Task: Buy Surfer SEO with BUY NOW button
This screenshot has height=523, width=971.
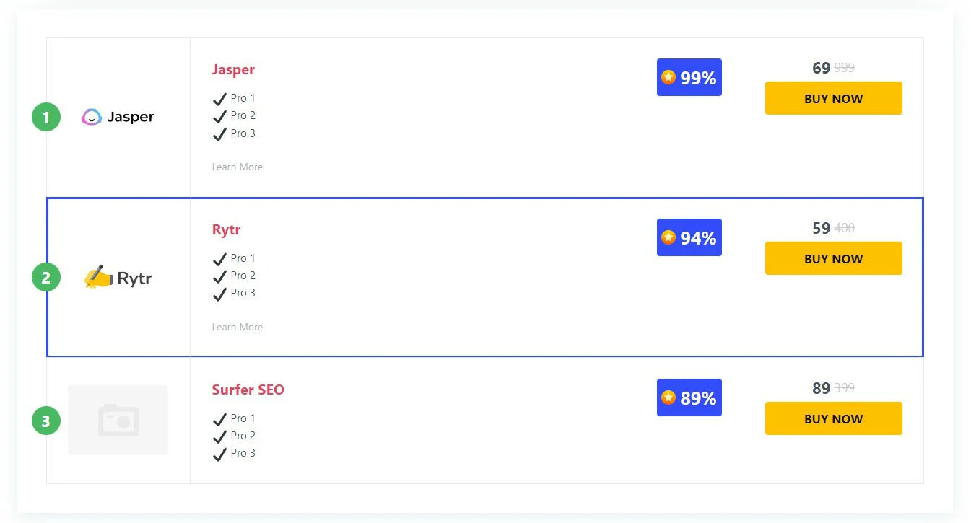Action: click(833, 418)
